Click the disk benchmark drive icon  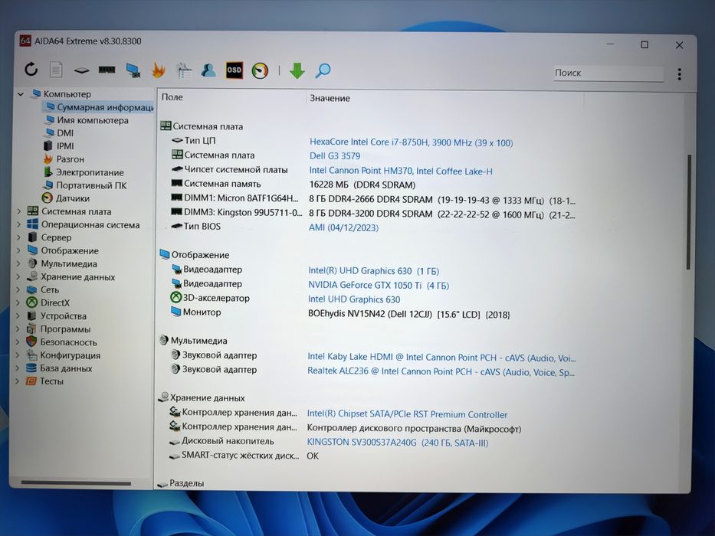pos(82,70)
